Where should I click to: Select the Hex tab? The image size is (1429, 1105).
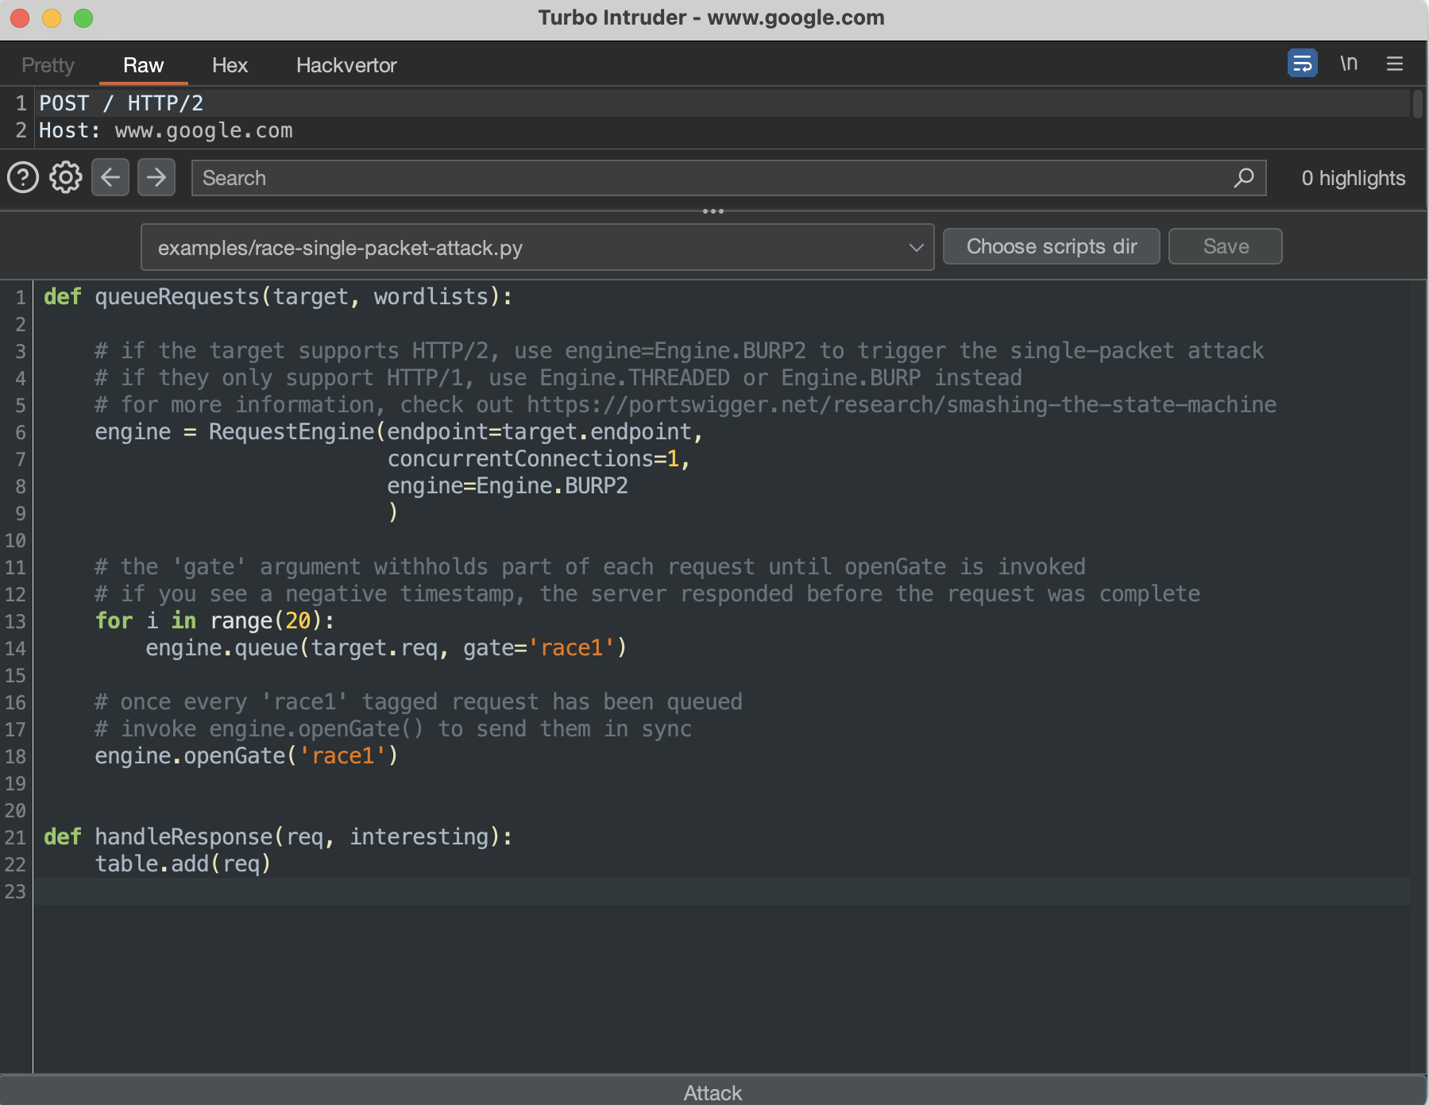pyautogui.click(x=230, y=65)
